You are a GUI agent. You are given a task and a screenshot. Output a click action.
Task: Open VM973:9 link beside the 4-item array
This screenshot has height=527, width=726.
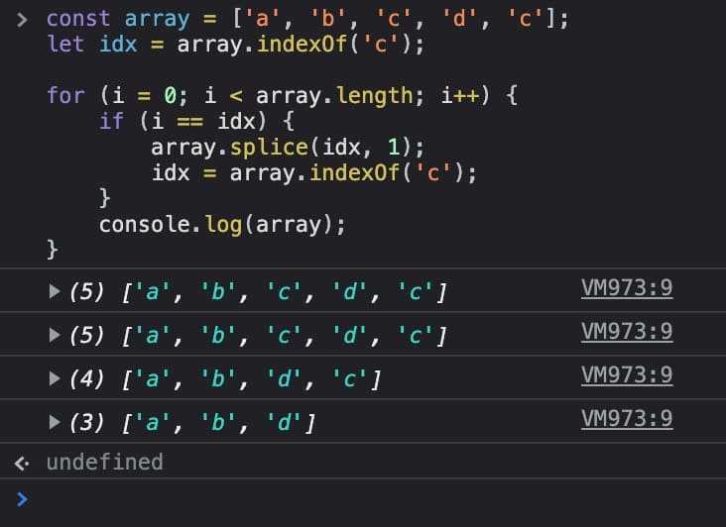(627, 374)
